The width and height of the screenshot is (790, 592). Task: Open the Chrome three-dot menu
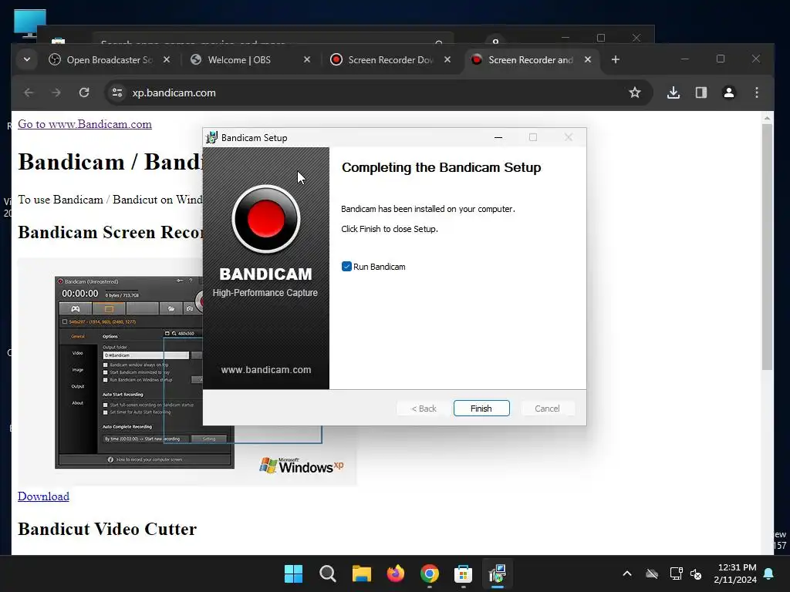click(757, 92)
